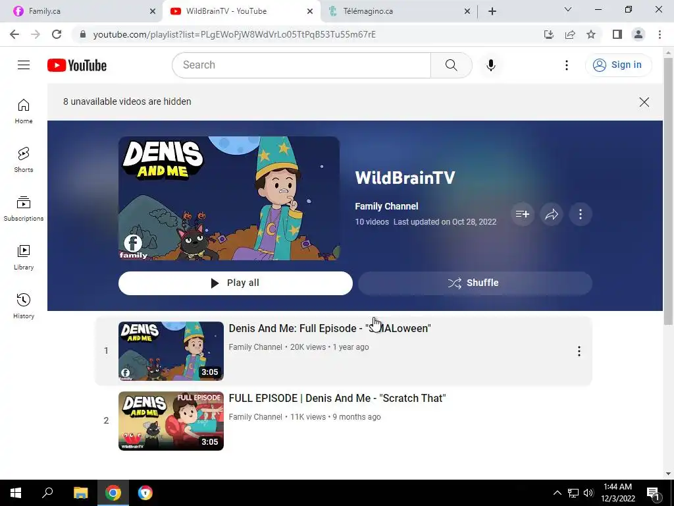Click inside the YouTube search field
This screenshot has width=674, height=506.
301,65
